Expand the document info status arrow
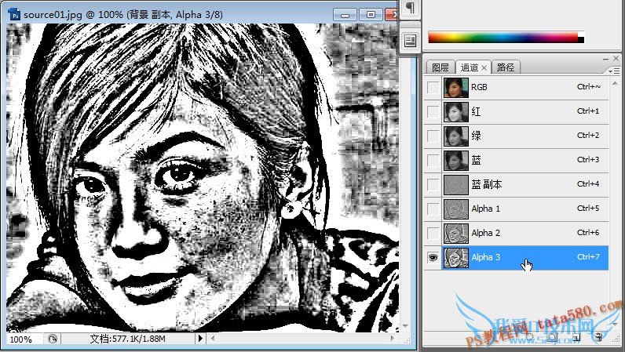625x352 pixels. [200, 339]
